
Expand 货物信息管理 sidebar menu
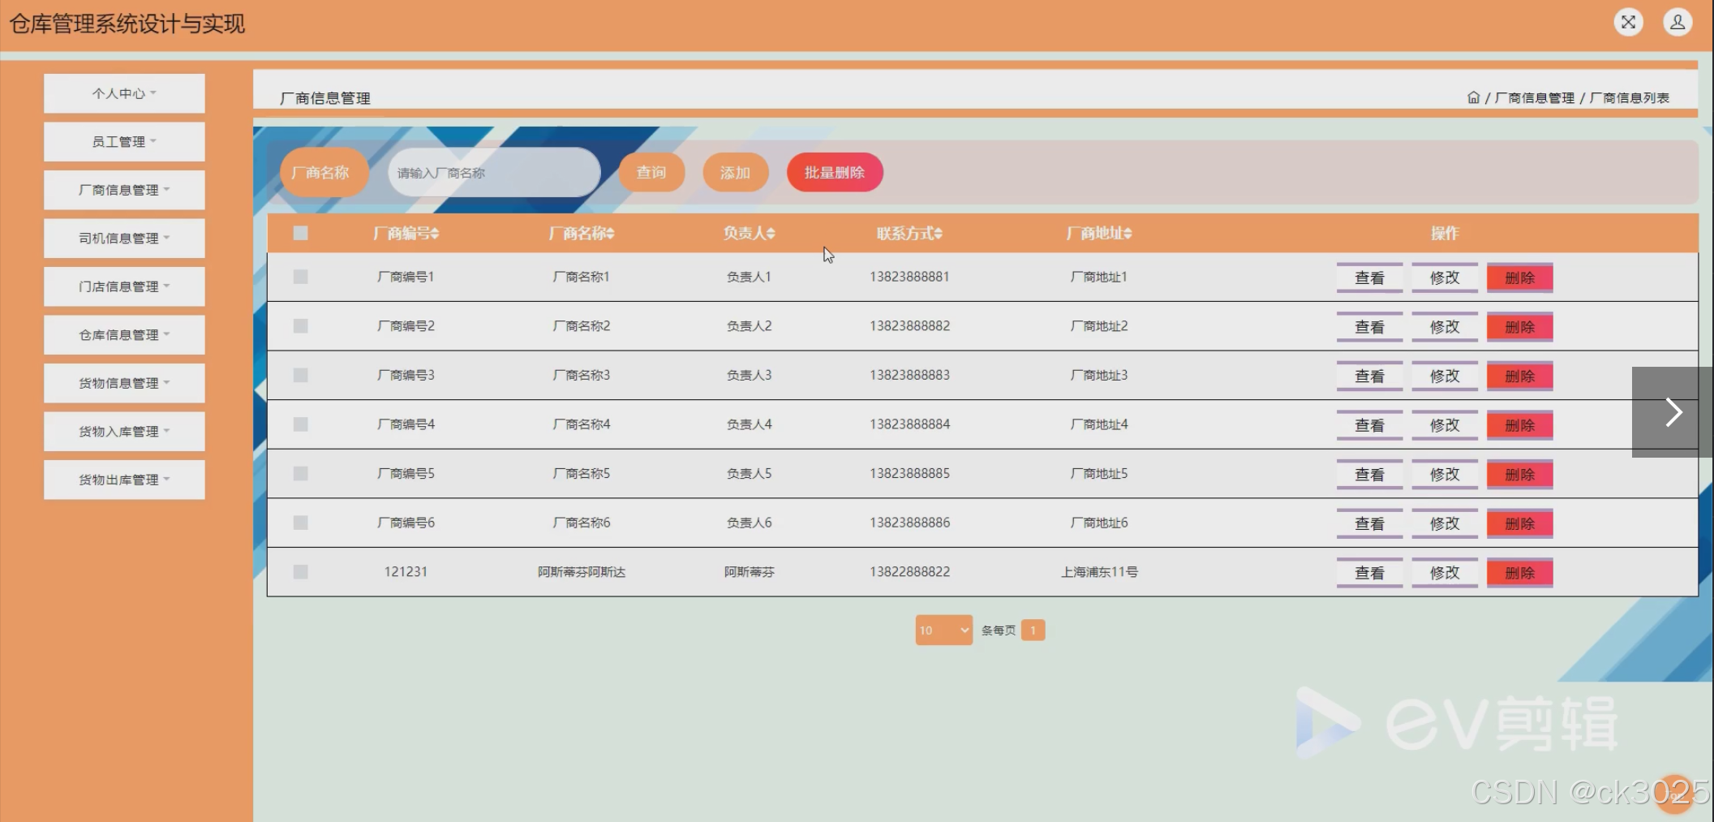(124, 383)
